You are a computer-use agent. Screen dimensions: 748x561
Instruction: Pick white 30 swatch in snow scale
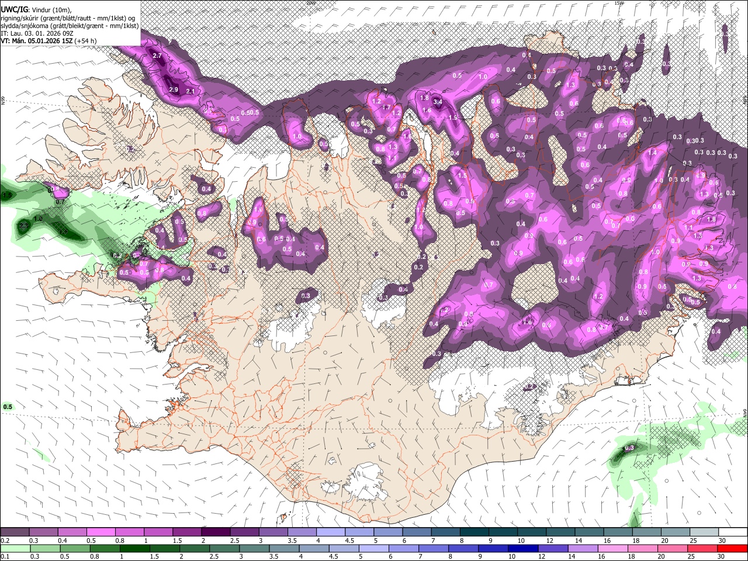(x=733, y=532)
